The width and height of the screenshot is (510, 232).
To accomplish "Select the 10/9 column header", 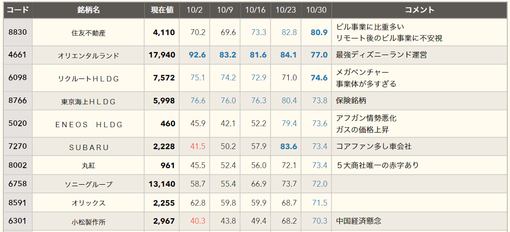I will pyautogui.click(x=225, y=10).
